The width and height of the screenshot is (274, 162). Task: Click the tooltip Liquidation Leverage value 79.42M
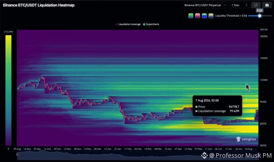coord(234,111)
